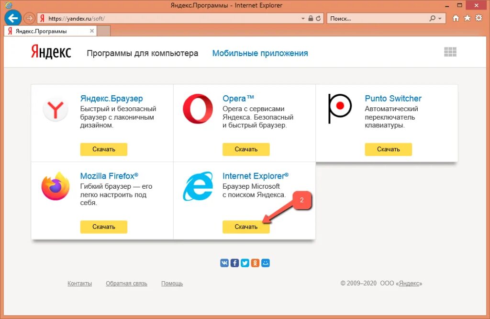This screenshot has height=319, width=490.
Task: Click the Быстрый и безопасный браузер description
Action: point(118,117)
